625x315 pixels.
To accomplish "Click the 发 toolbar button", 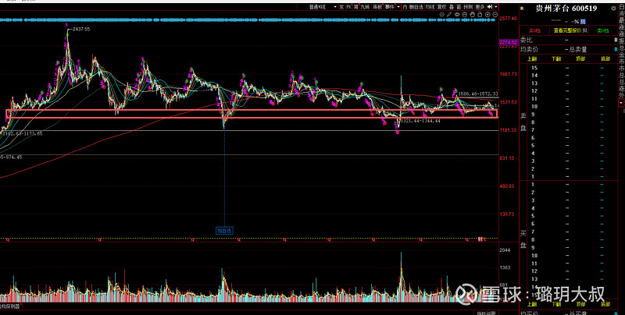I will (x=341, y=7).
